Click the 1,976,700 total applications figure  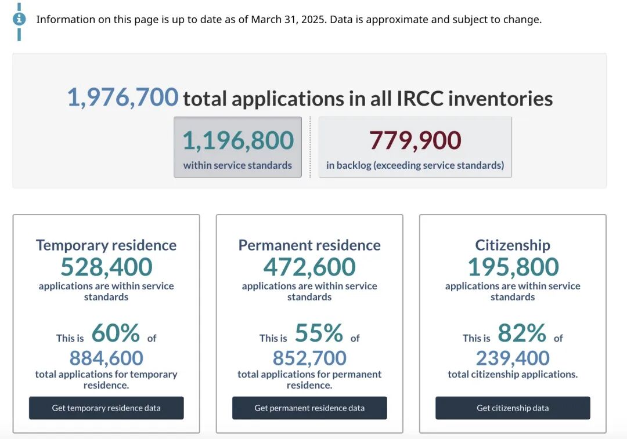coord(122,97)
